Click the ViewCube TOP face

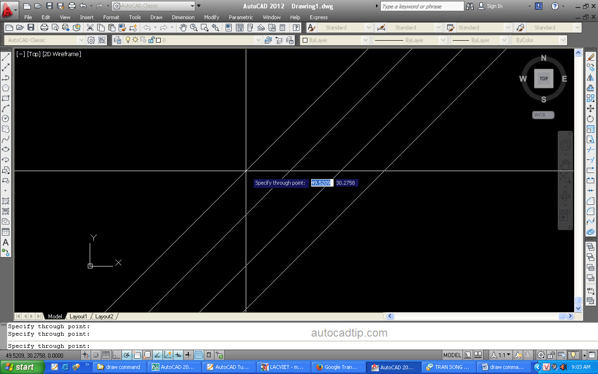[544, 79]
